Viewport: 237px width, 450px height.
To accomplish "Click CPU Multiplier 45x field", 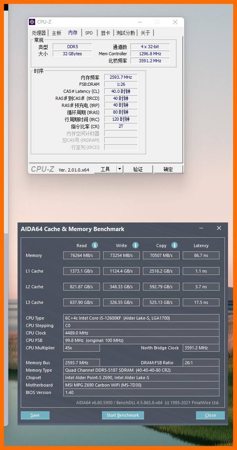I will click(82, 348).
